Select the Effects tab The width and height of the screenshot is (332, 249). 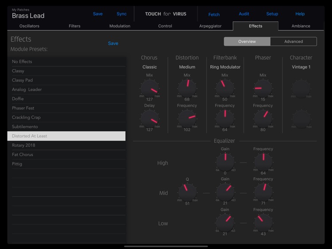(x=255, y=26)
